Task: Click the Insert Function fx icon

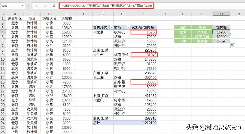Action: tap(54, 6)
